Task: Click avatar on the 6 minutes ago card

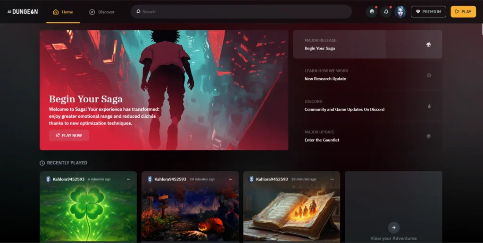Action: pos(48,179)
